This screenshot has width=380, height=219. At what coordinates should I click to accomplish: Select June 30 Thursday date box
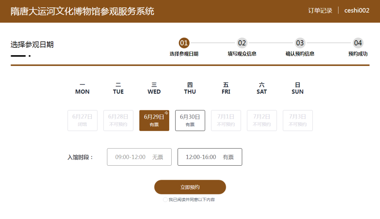(190, 120)
